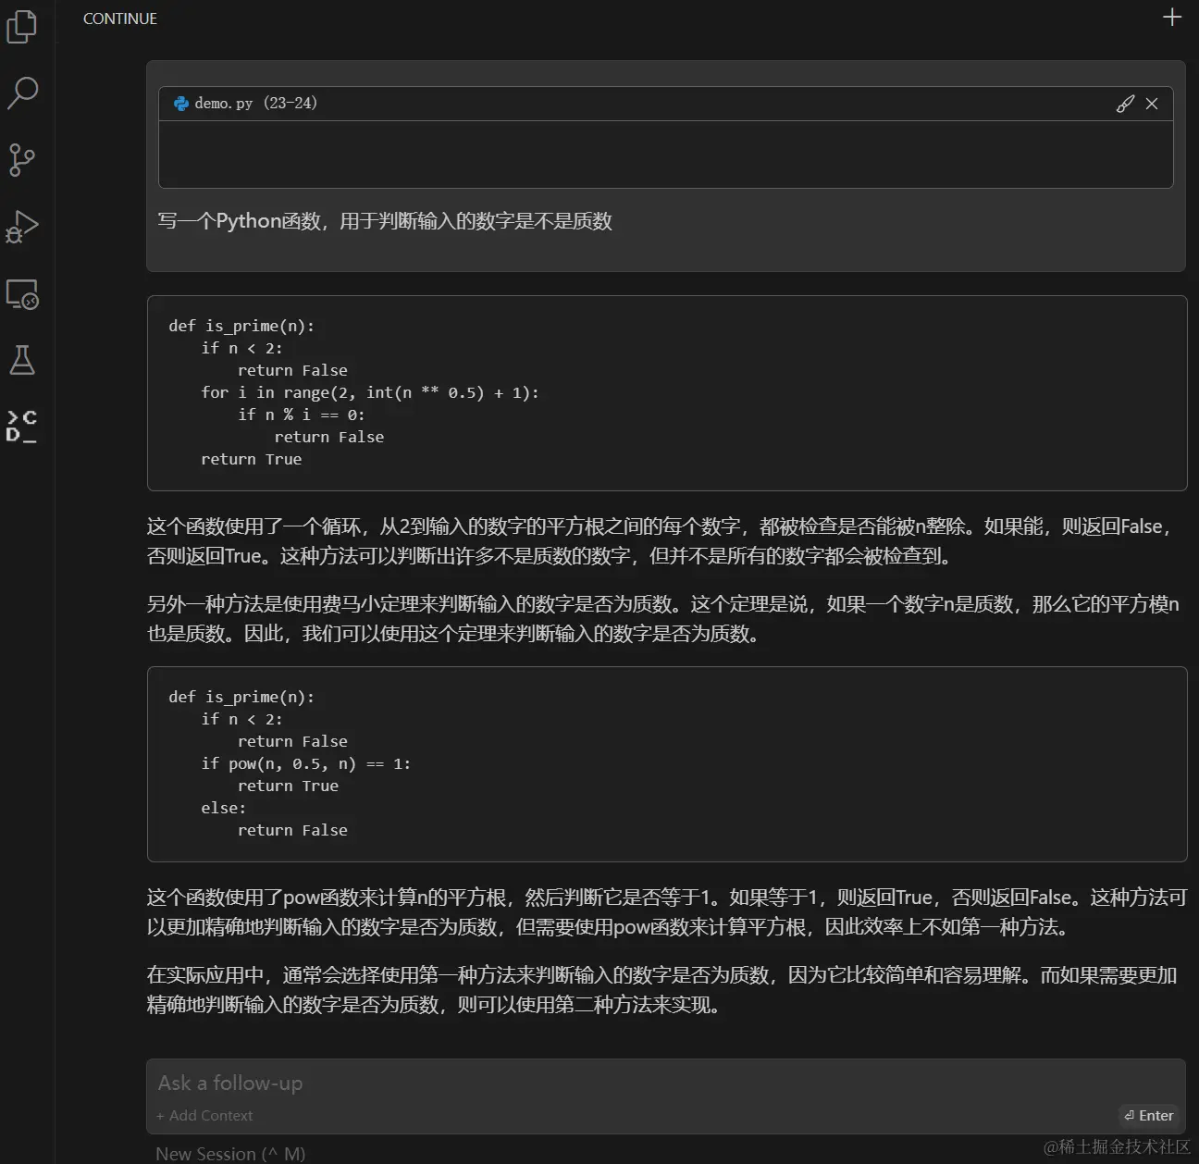Click the CONTINUE panel title
The image size is (1199, 1164).
tap(119, 18)
